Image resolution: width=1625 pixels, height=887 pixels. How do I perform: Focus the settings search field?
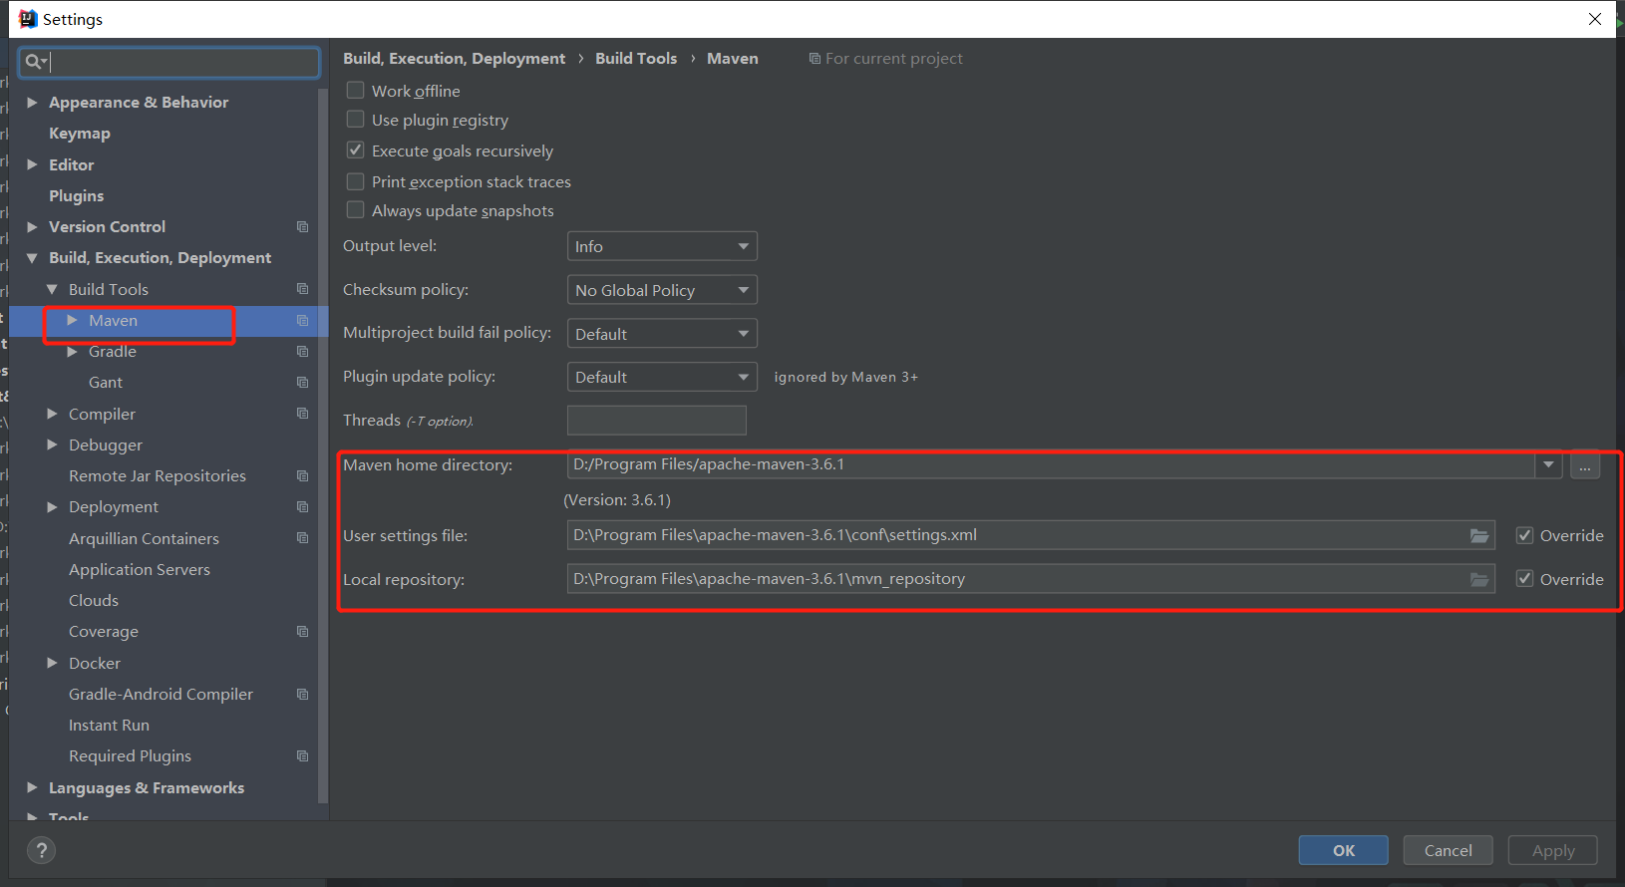click(x=169, y=62)
